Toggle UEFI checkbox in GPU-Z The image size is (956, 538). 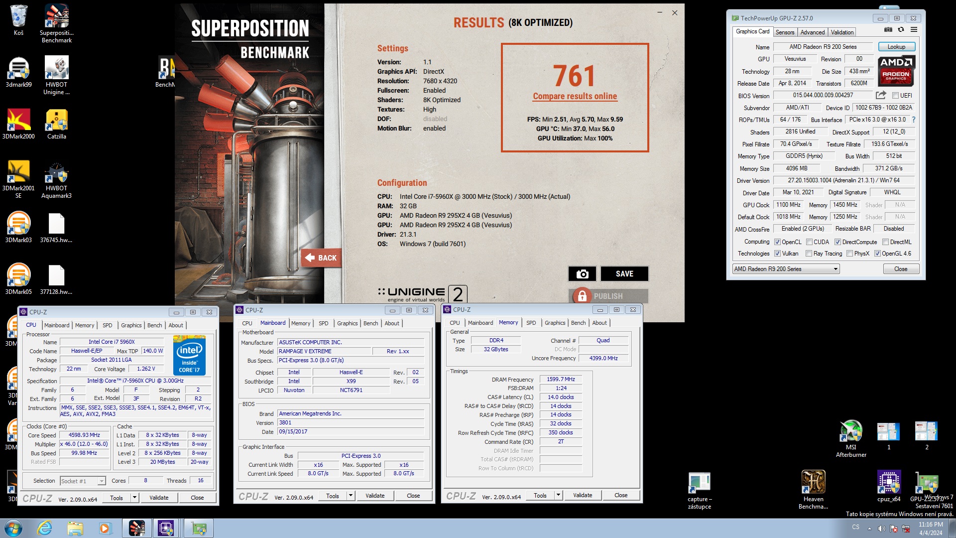pos(895,96)
